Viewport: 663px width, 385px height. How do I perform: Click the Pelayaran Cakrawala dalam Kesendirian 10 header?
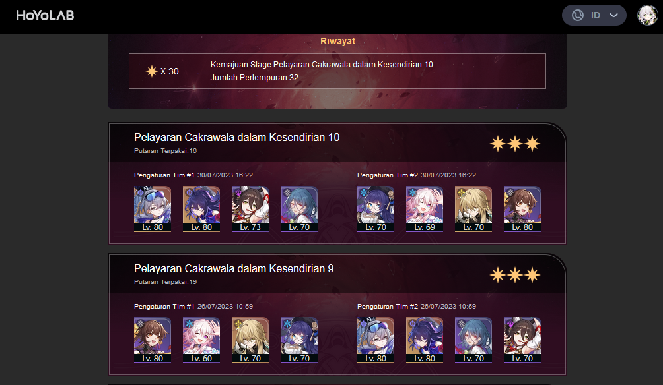point(237,138)
